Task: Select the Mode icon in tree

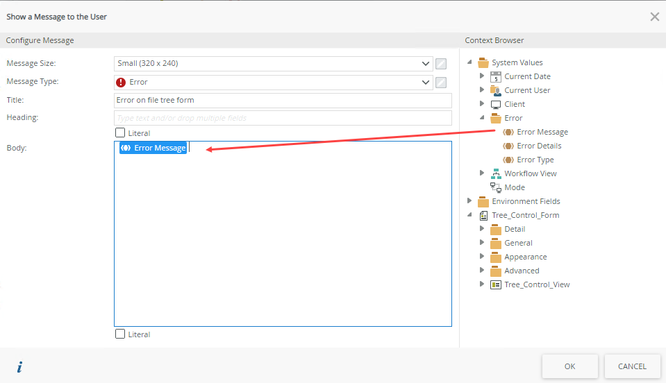Action: (495, 187)
